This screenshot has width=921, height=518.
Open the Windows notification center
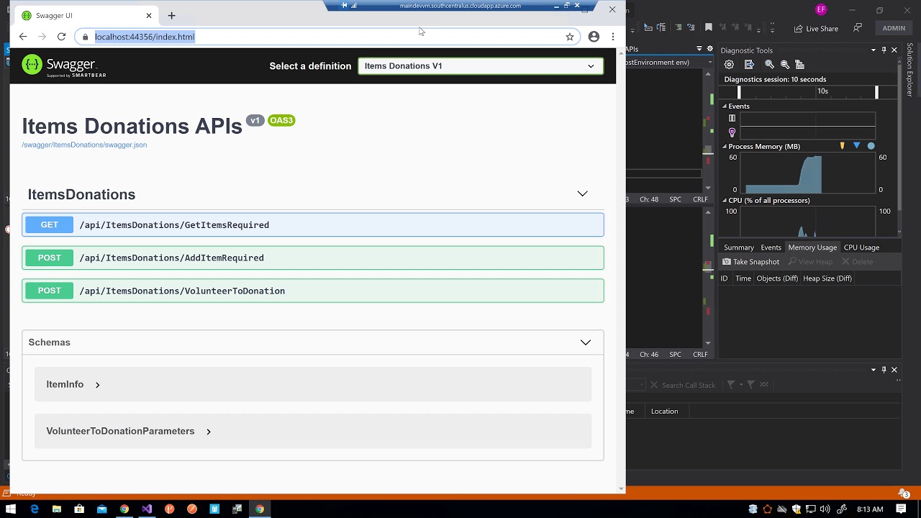(901, 509)
